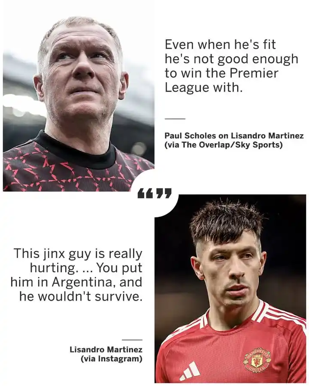Click the quote starting "This jinx guy"
The width and height of the screenshot is (309, 386).
76,275
